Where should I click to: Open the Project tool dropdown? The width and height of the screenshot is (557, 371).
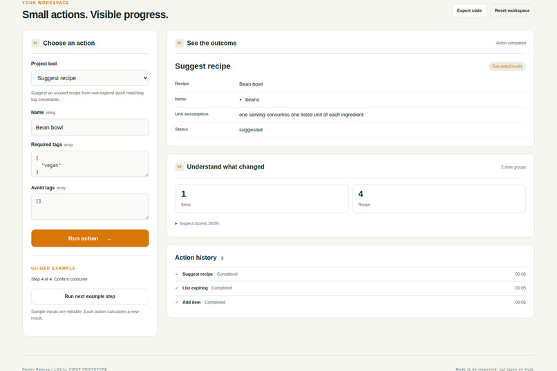pyautogui.click(x=90, y=78)
